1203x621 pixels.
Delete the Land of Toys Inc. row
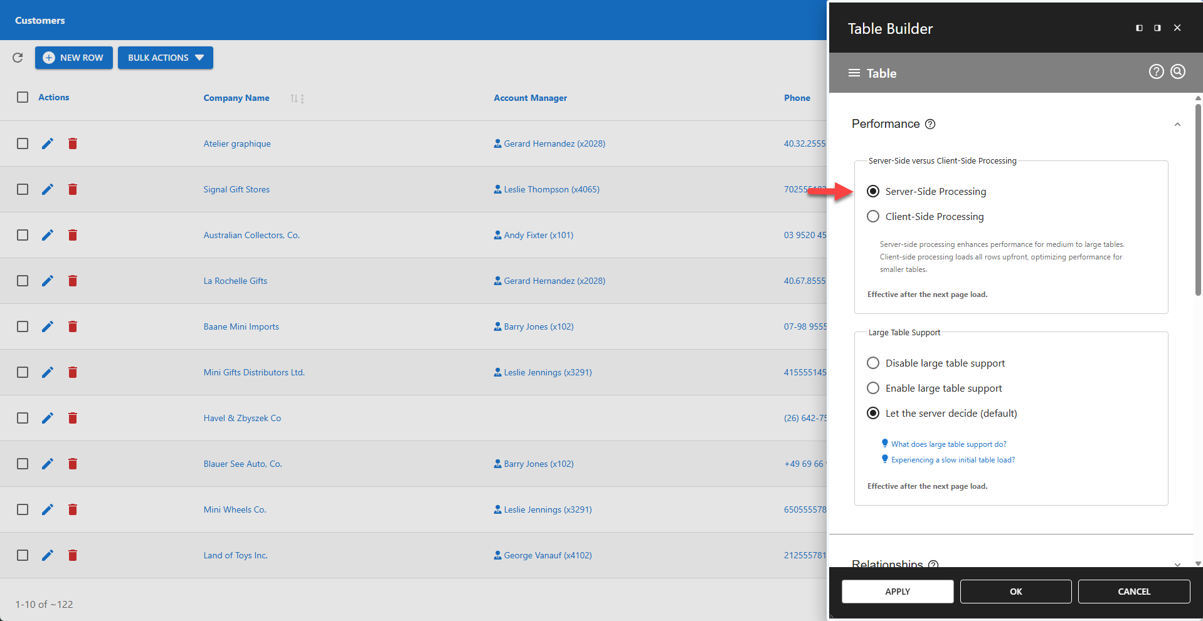tap(73, 555)
